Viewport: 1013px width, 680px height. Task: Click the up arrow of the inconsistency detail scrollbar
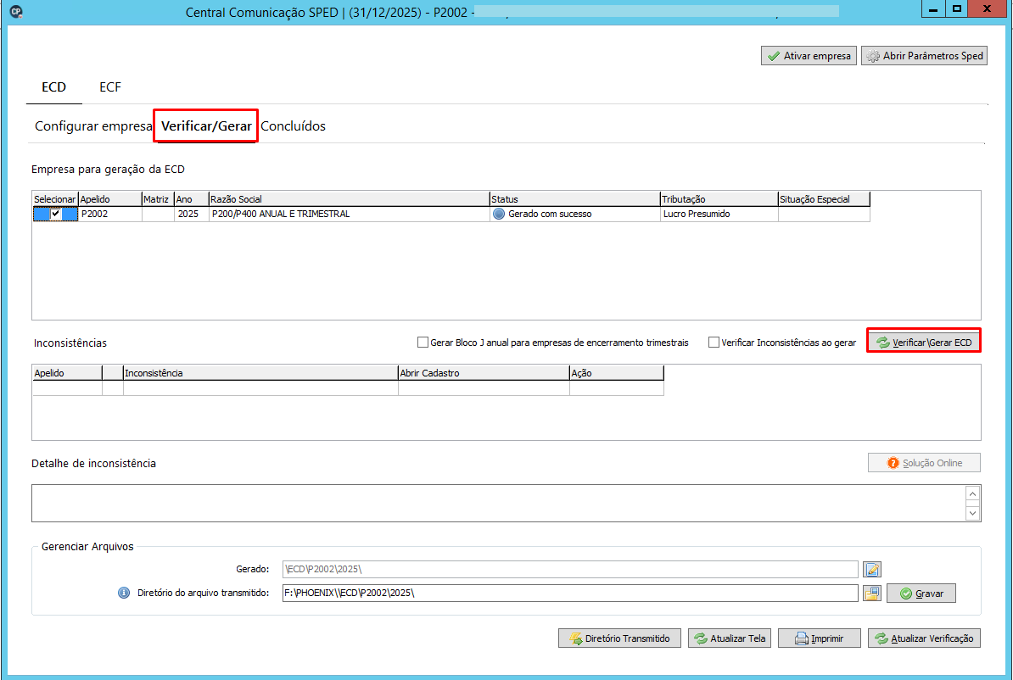[x=972, y=494]
